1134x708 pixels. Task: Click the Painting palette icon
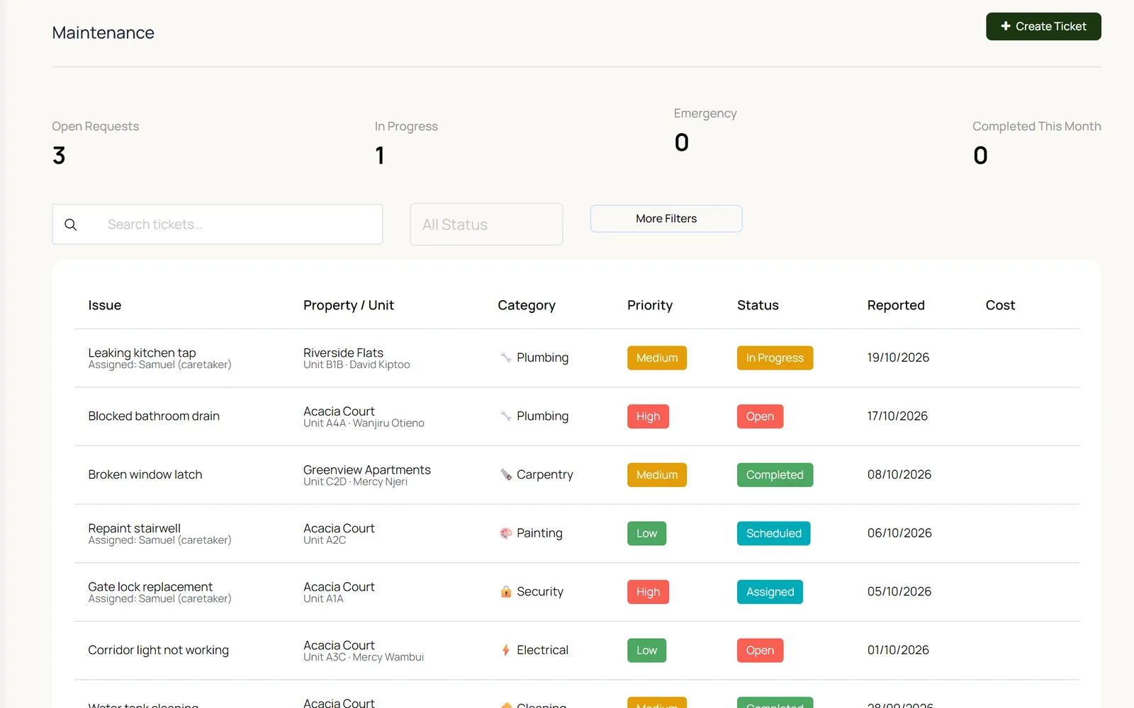(x=506, y=533)
